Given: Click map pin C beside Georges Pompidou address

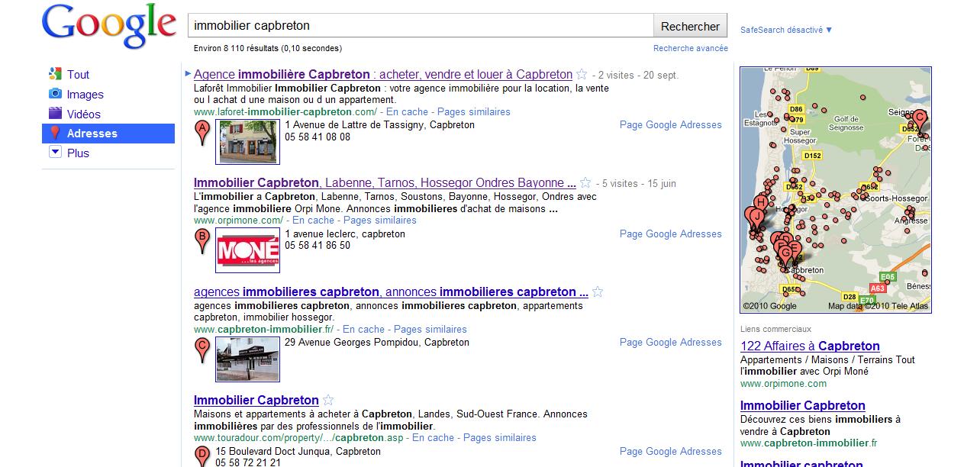Looking at the screenshot, I should click(x=202, y=348).
